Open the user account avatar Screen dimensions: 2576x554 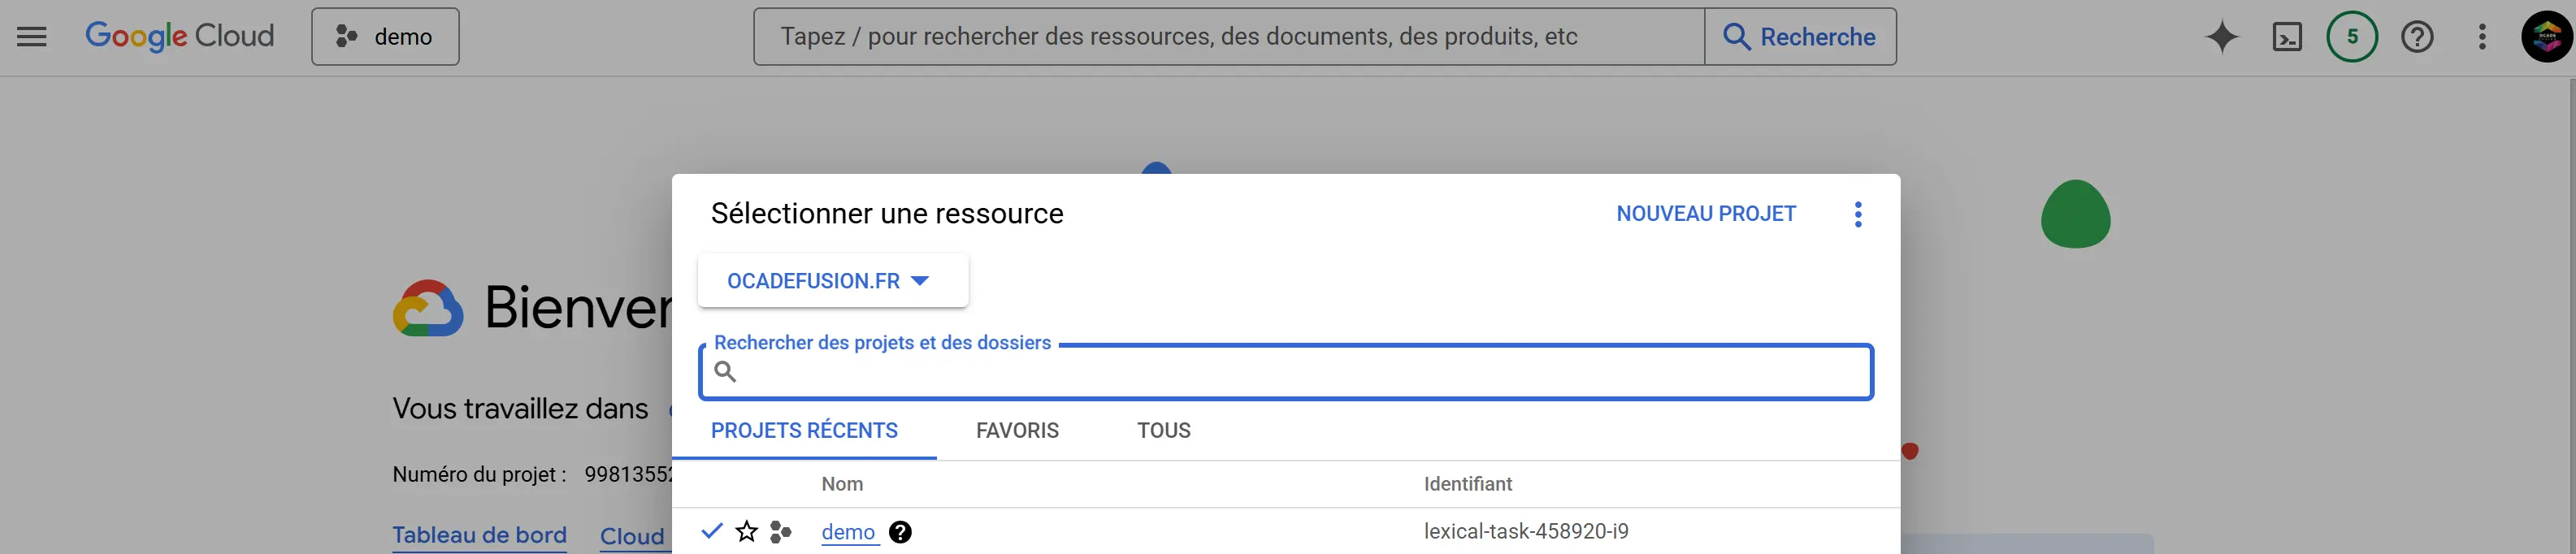click(x=2547, y=37)
